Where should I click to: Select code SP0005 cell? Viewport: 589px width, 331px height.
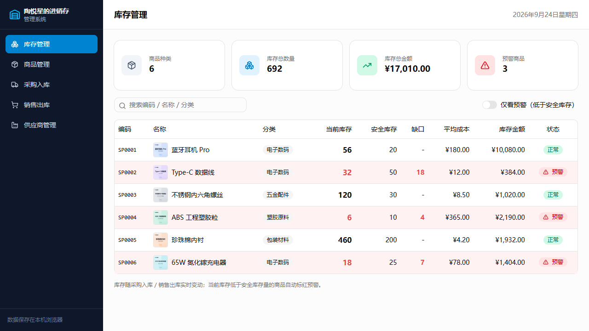tap(127, 240)
